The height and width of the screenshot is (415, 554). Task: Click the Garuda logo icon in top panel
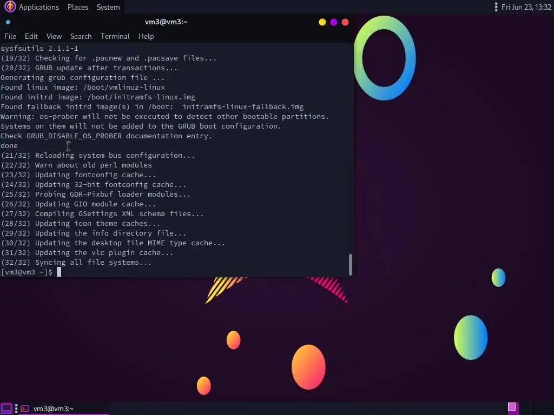click(x=10, y=6)
